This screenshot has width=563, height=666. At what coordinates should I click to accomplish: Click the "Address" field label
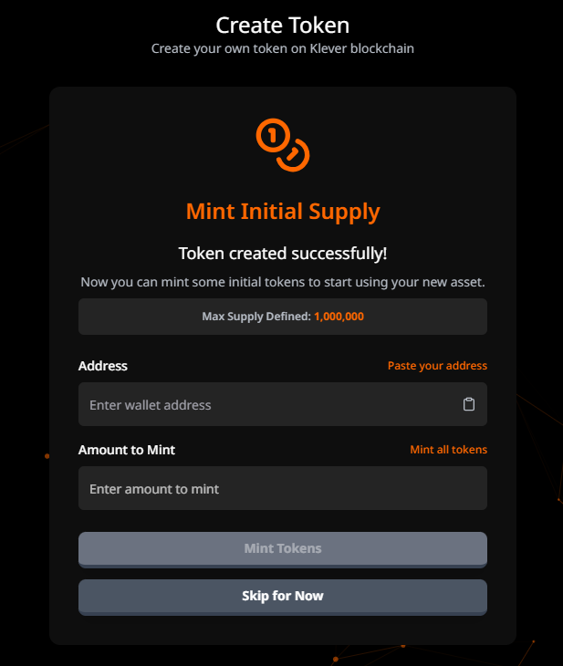103,366
